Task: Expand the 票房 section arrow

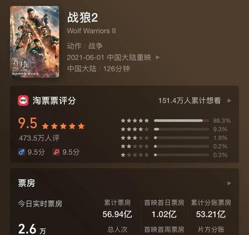Action: (229, 183)
